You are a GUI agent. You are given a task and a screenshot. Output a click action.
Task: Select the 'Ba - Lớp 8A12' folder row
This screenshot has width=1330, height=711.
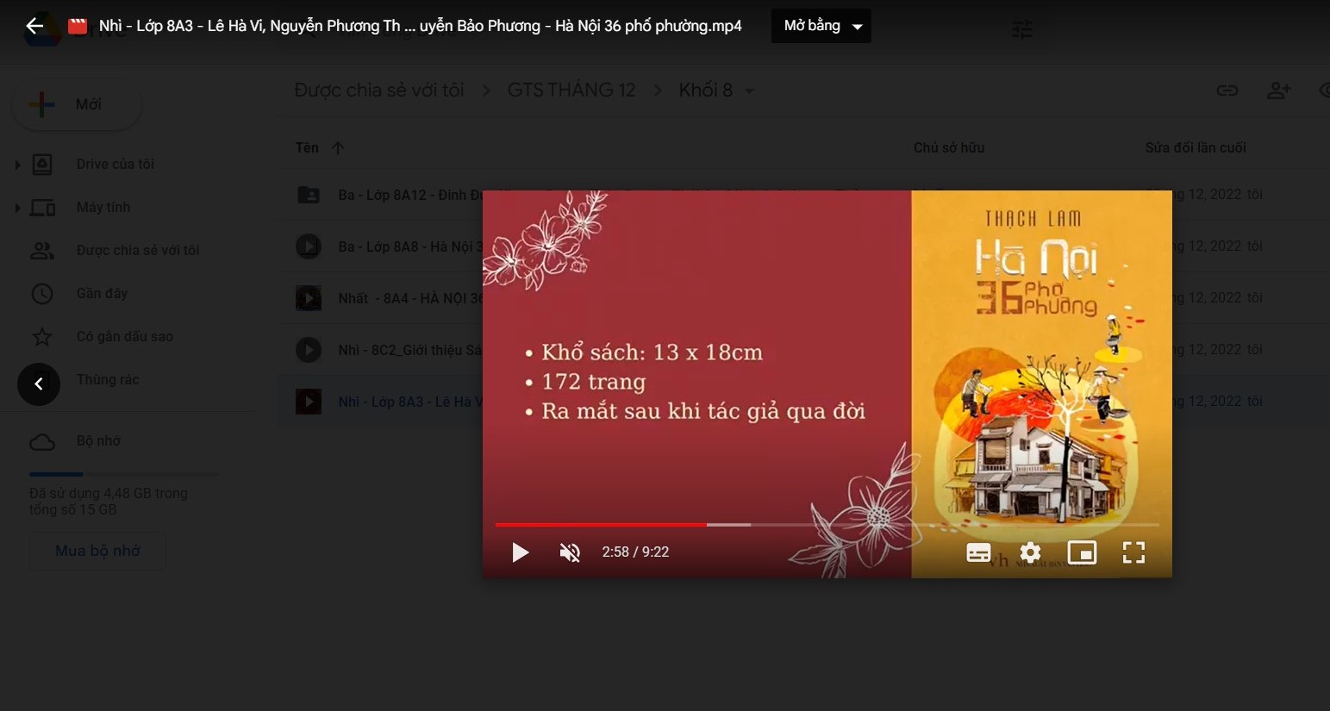click(803, 195)
